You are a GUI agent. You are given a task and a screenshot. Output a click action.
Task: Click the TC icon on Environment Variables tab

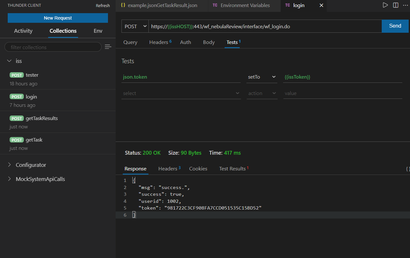coord(215,5)
